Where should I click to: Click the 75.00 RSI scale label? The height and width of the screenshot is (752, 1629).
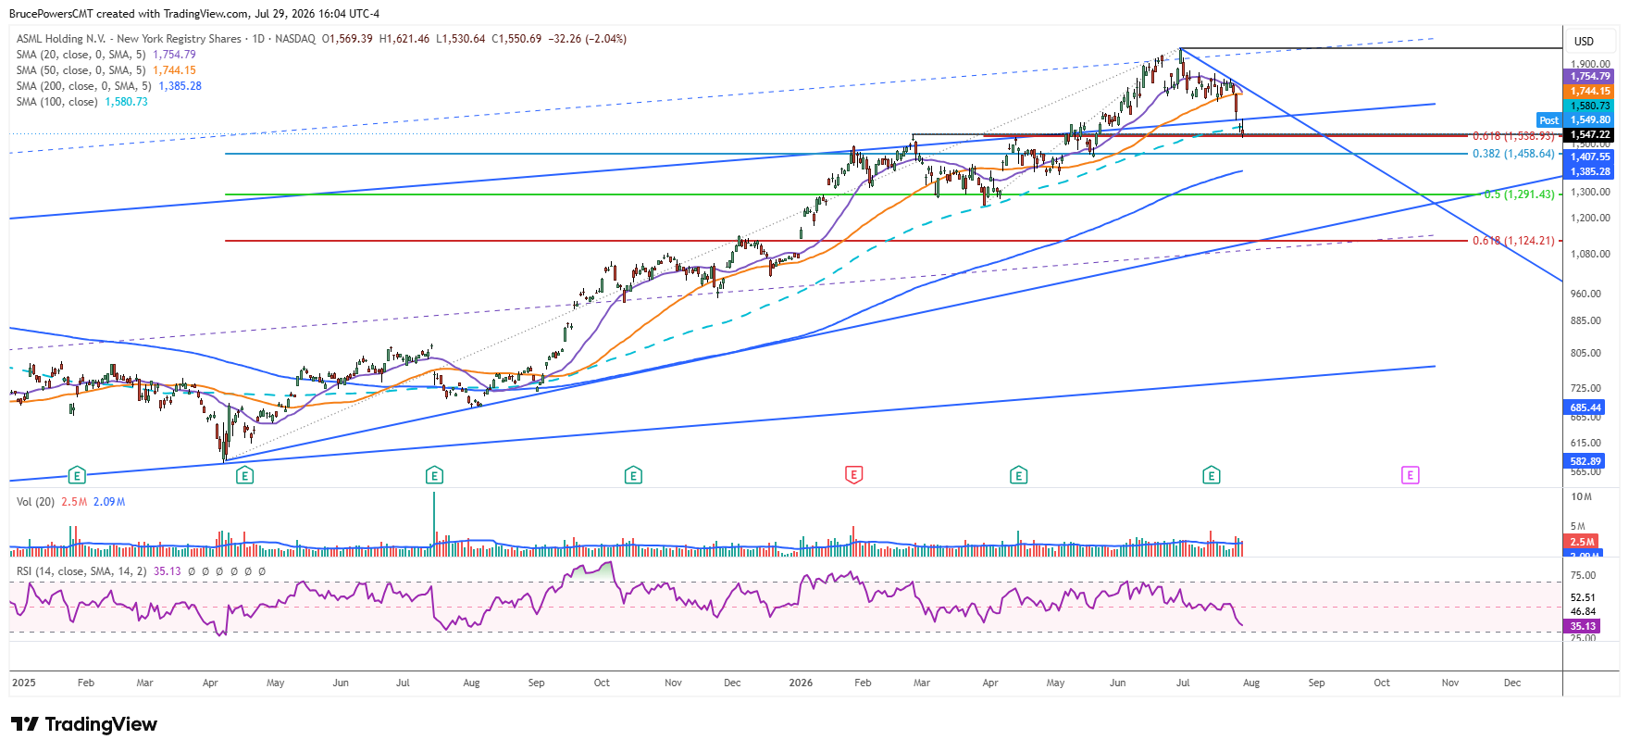point(1584,575)
